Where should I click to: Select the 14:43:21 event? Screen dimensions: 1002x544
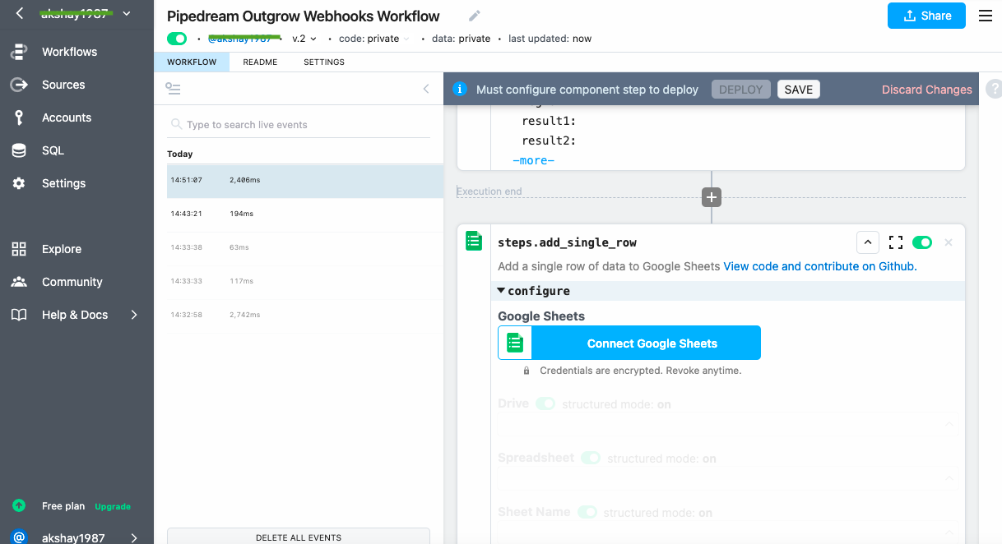[x=305, y=214]
